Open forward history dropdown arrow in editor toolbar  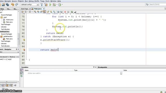point(32,12)
